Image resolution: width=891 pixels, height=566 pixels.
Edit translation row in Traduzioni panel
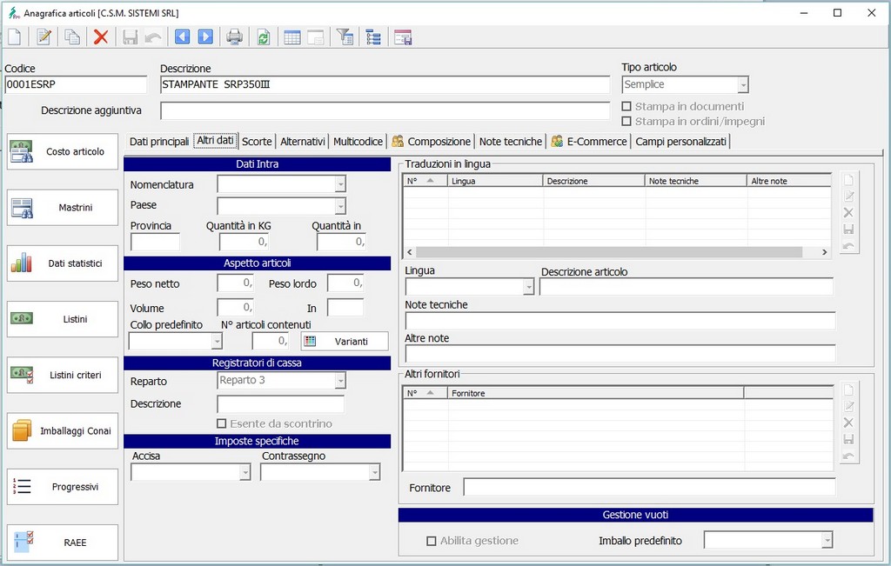pos(848,196)
